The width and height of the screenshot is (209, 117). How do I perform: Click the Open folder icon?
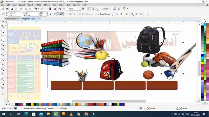pos(8,9)
